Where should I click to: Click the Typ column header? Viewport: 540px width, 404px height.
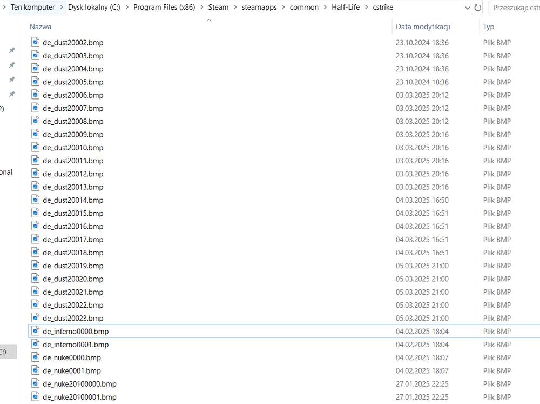click(489, 27)
